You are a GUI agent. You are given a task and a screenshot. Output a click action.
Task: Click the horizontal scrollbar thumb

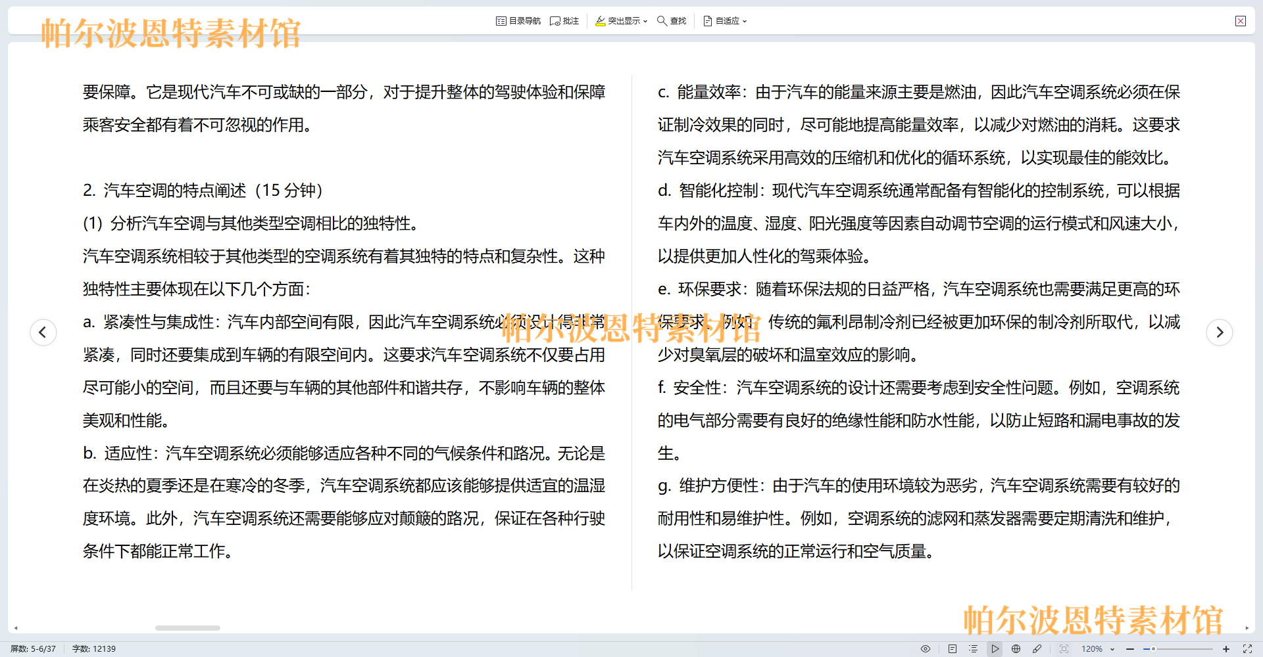pyautogui.click(x=187, y=628)
